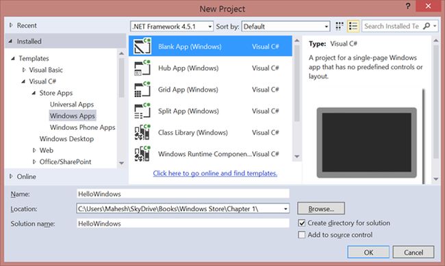This screenshot has height=266, width=445.
Task: Collapse the Templates tree node
Action: tap(13, 58)
